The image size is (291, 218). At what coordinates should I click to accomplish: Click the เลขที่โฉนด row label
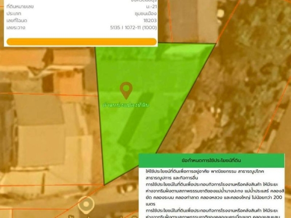click(17, 21)
